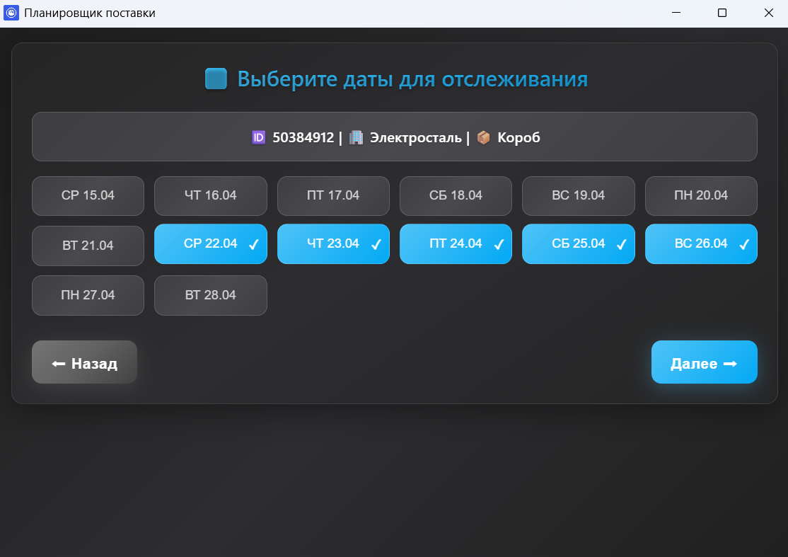Deselect the ПТ 24.04 date

click(456, 243)
